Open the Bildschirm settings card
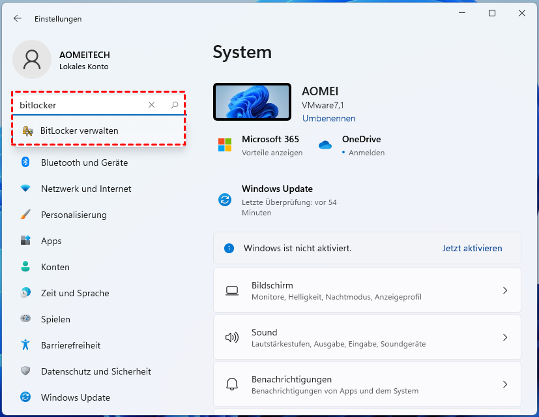Viewport: 539px width, 417px height. pos(367,290)
